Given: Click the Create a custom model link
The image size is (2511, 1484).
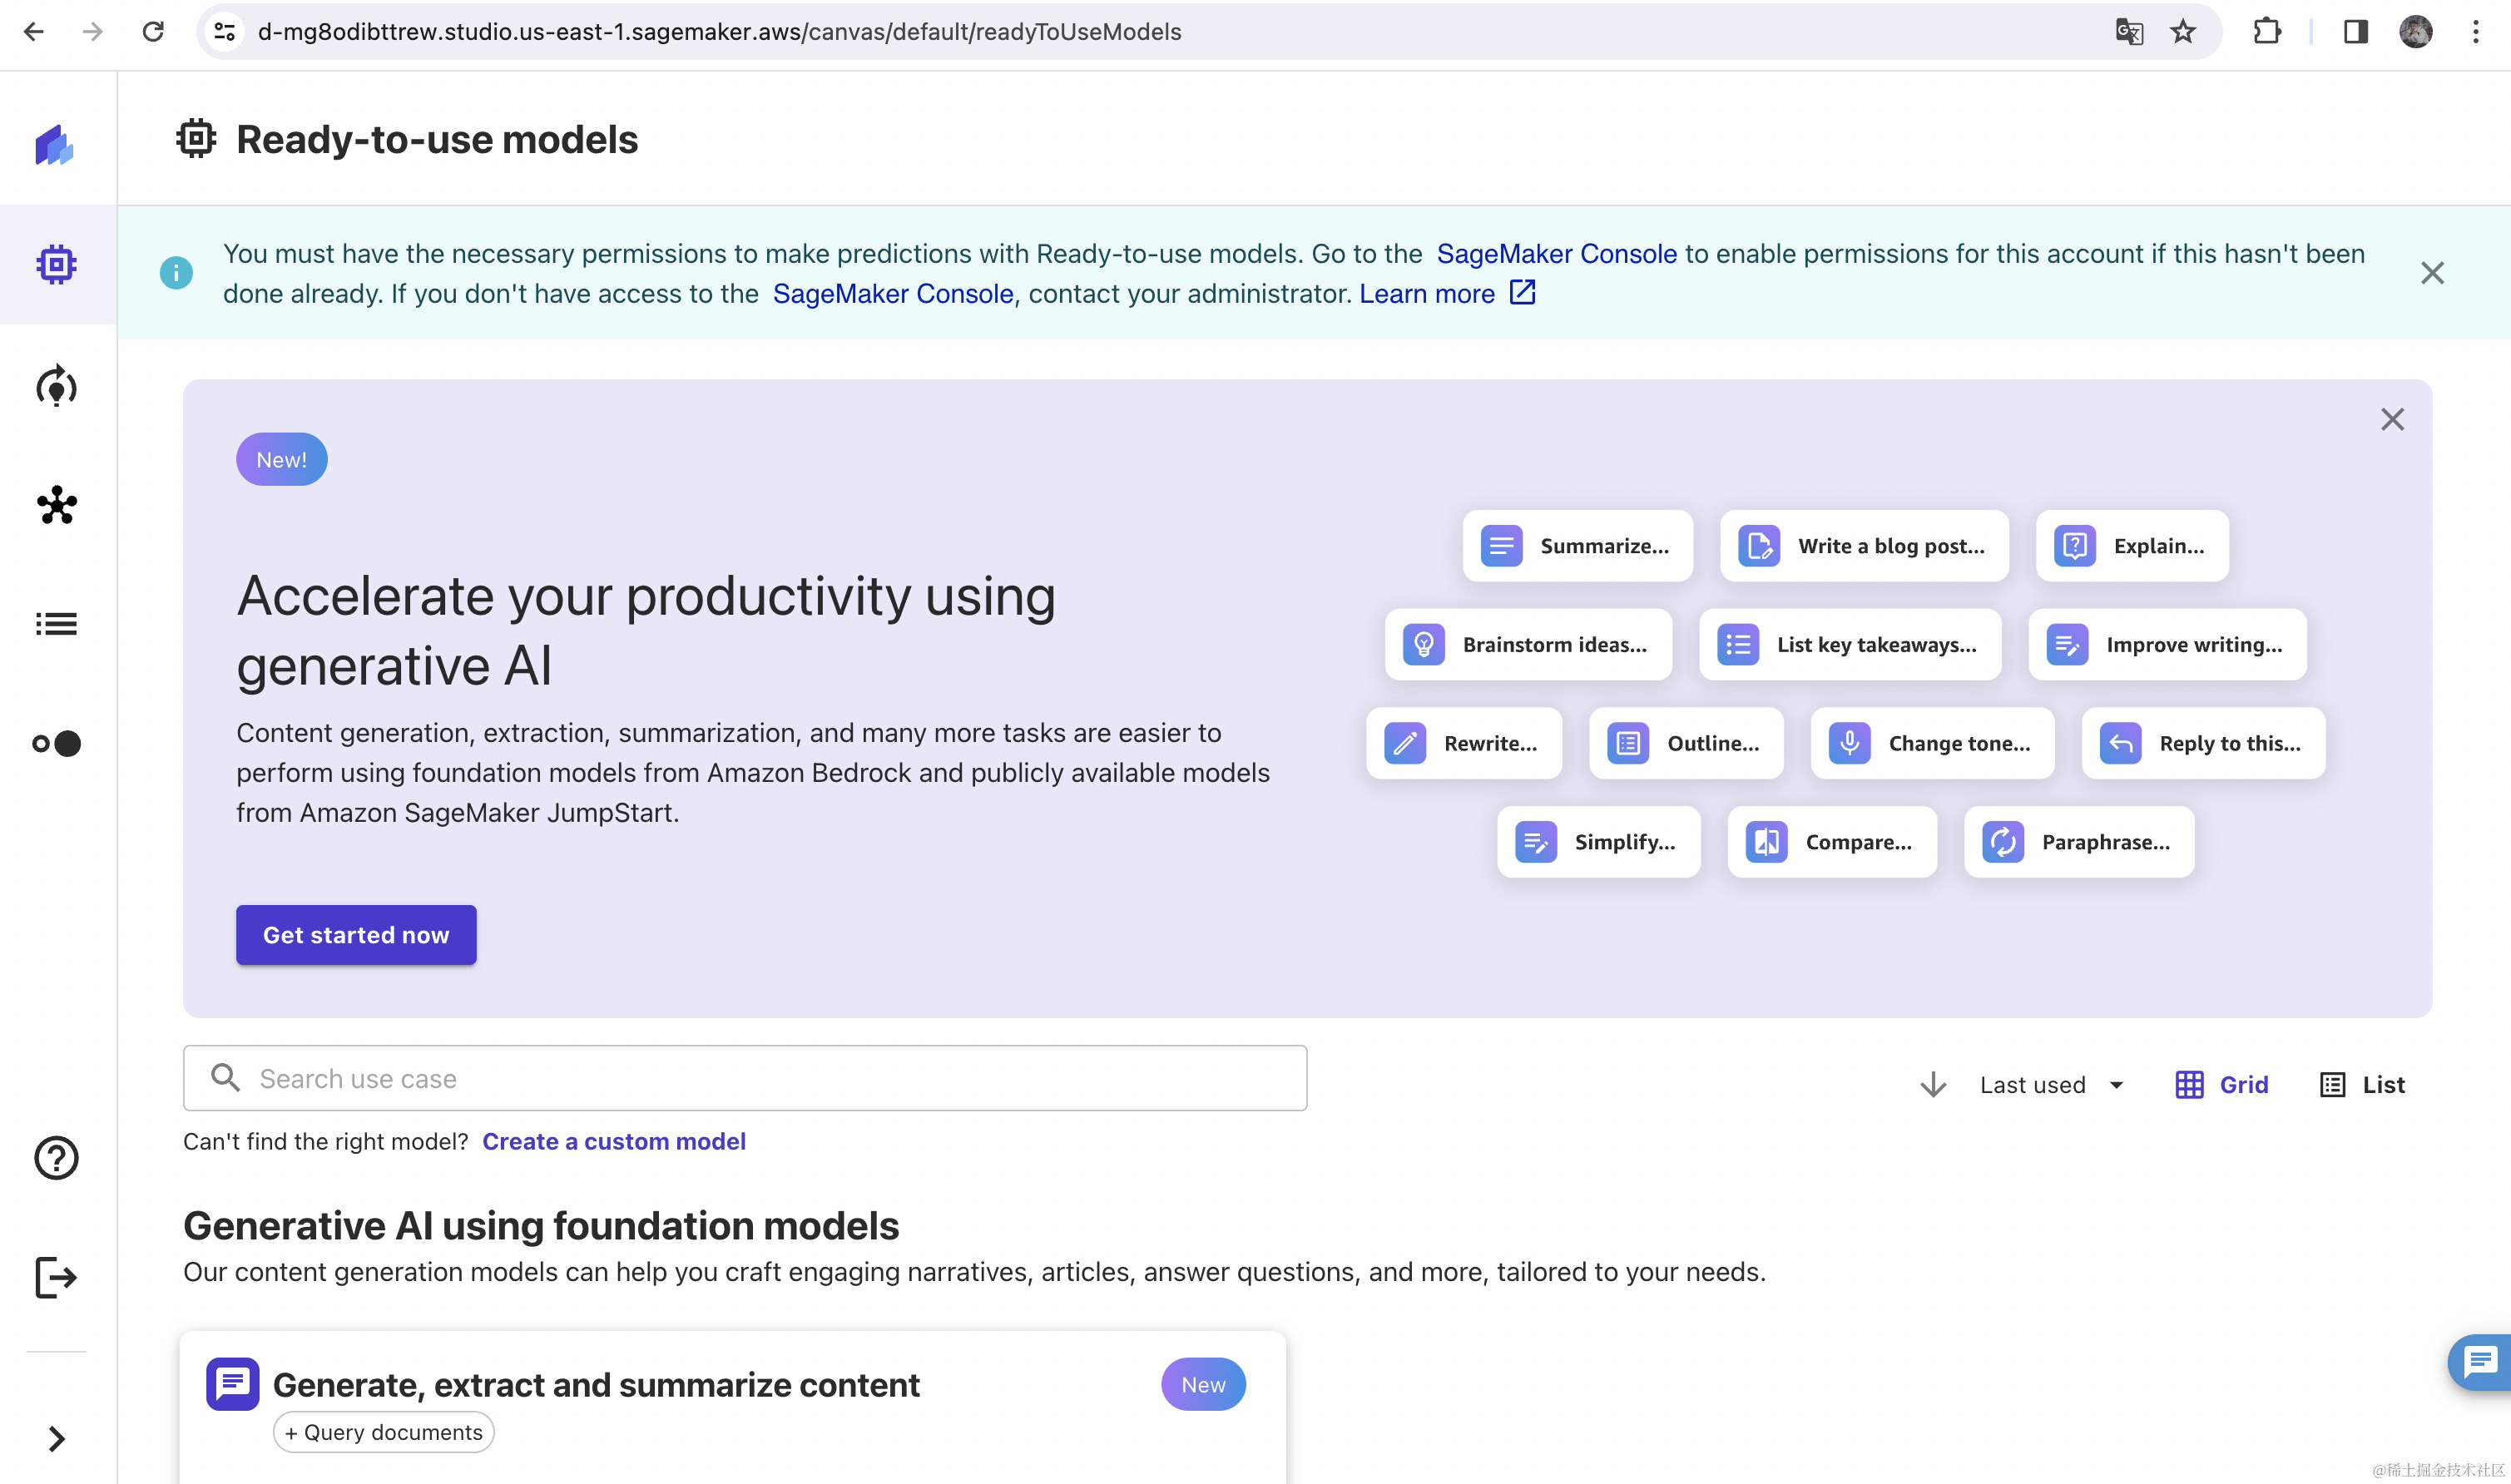Looking at the screenshot, I should click(x=613, y=1140).
